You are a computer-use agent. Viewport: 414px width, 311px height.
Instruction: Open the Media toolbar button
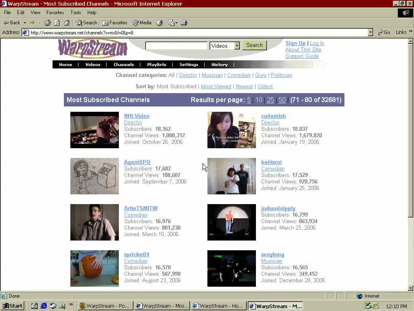point(142,23)
